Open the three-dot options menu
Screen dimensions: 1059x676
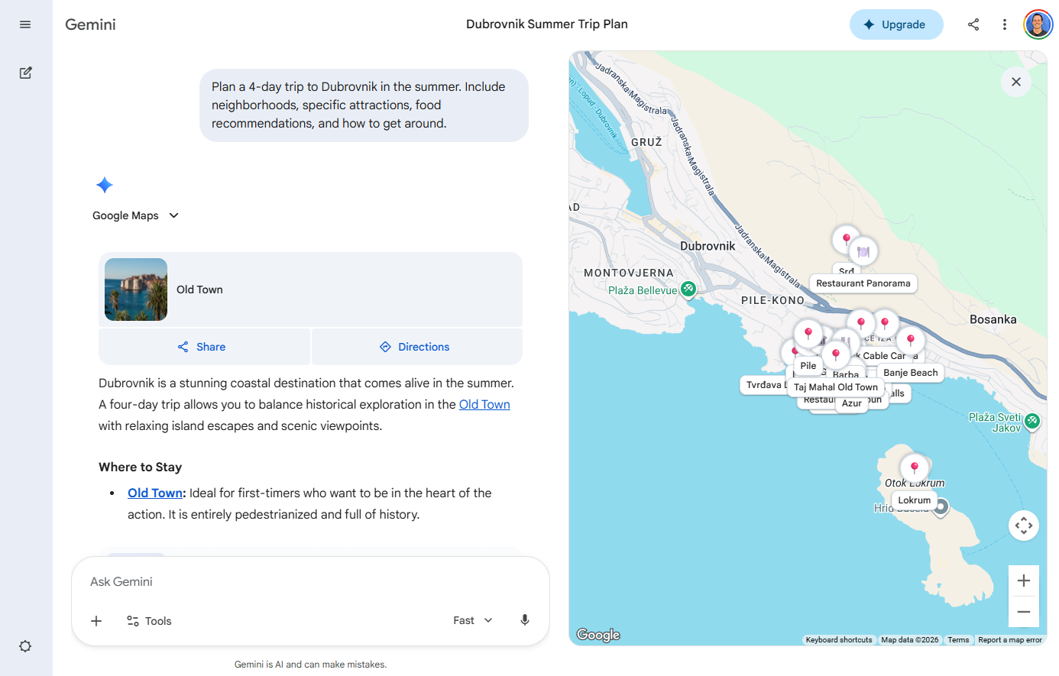click(1004, 24)
